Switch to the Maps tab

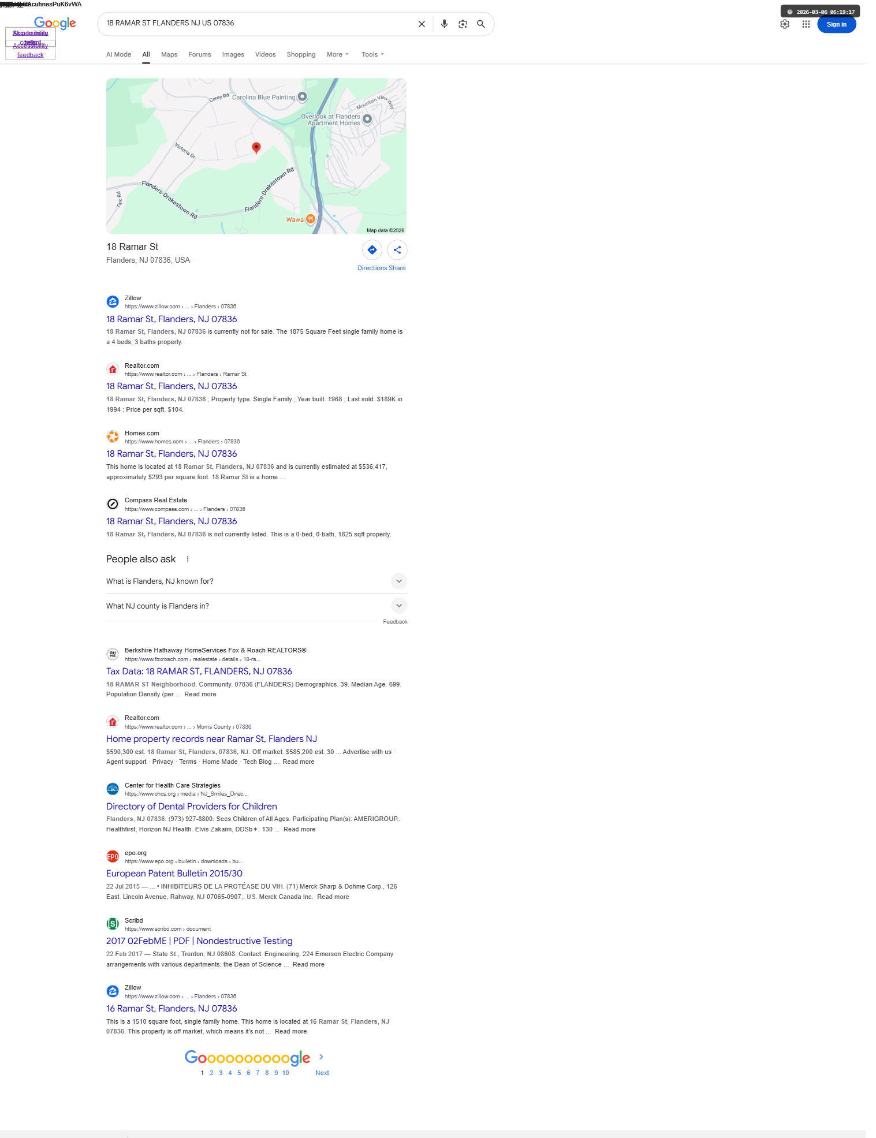click(x=169, y=54)
